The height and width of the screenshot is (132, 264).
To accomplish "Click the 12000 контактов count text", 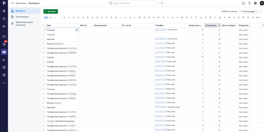I will (x=229, y=12).
